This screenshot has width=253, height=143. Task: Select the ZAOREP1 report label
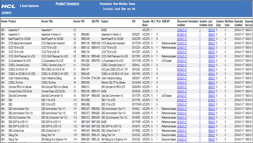7,13
